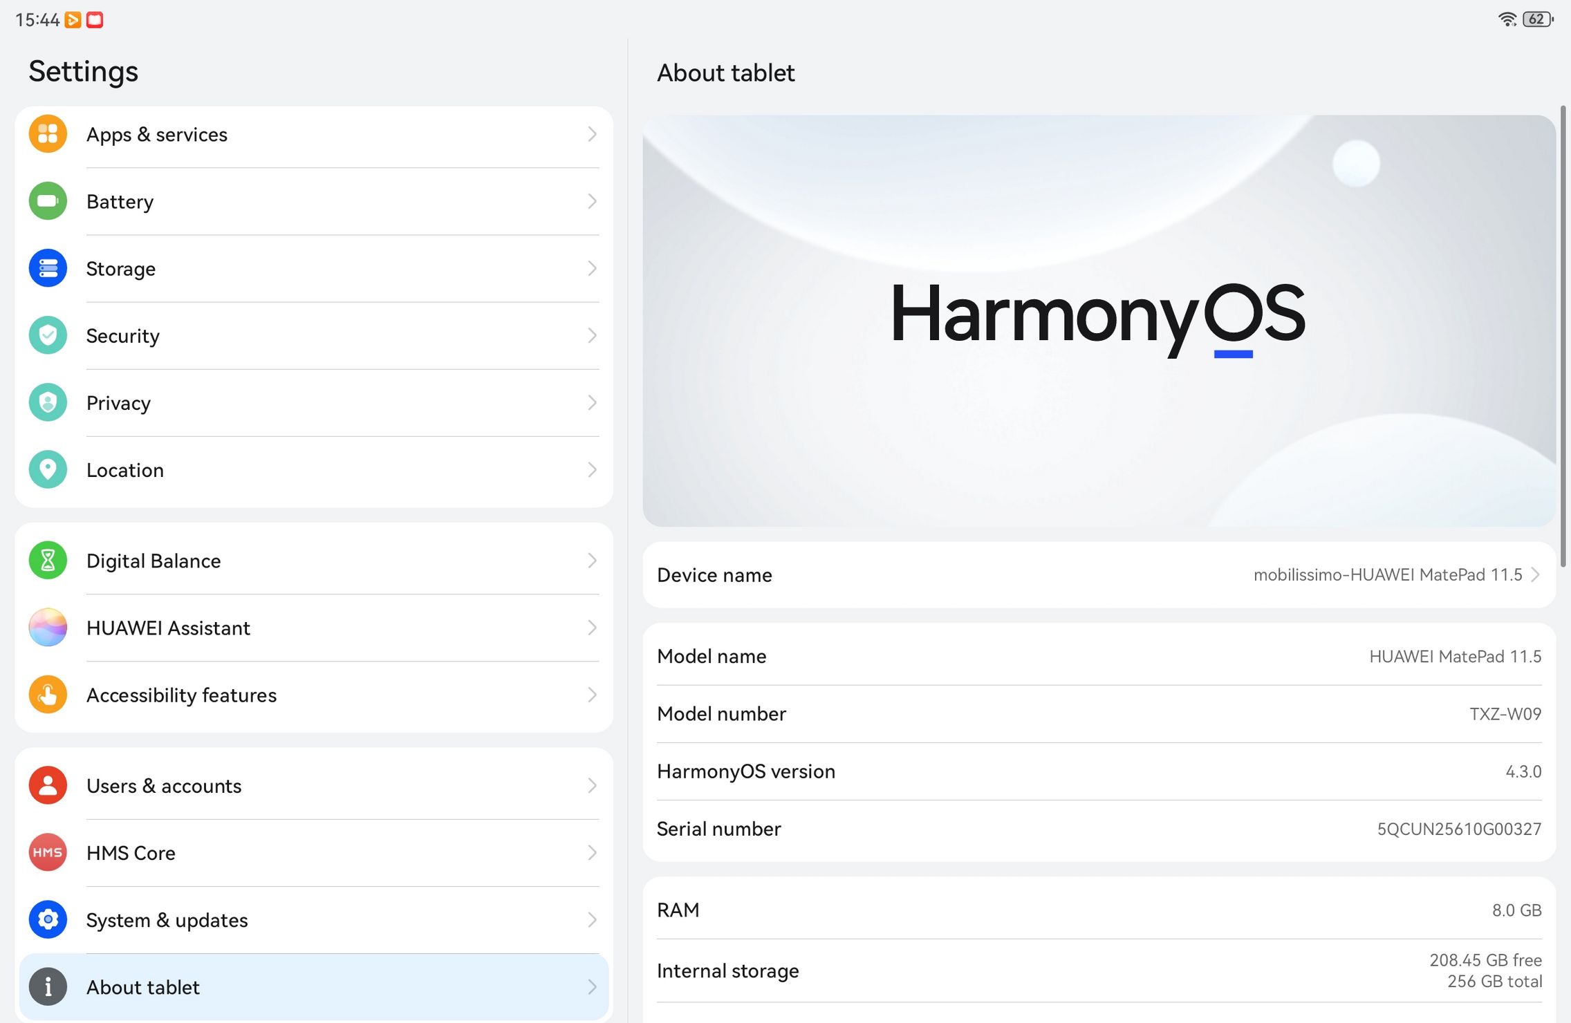Tap the Internal storage row
This screenshot has width=1571, height=1023.
tap(1099, 970)
